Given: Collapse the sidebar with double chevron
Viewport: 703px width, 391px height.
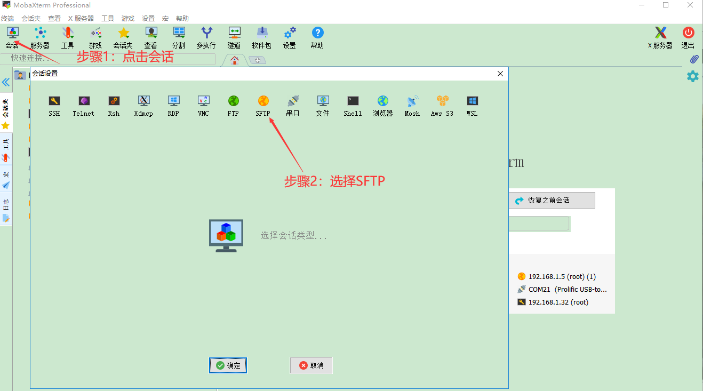Looking at the screenshot, I should pos(6,82).
